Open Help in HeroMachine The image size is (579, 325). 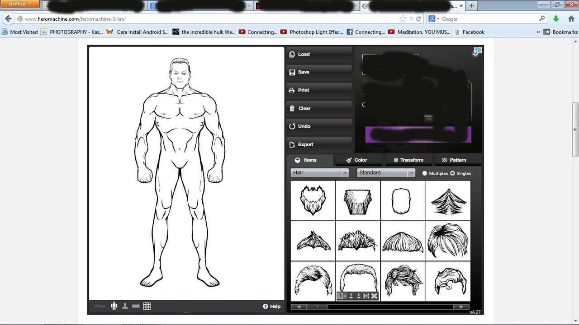coord(271,306)
